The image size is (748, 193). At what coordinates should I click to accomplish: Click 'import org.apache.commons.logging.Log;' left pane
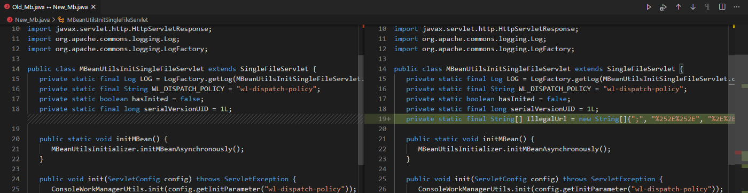point(104,38)
